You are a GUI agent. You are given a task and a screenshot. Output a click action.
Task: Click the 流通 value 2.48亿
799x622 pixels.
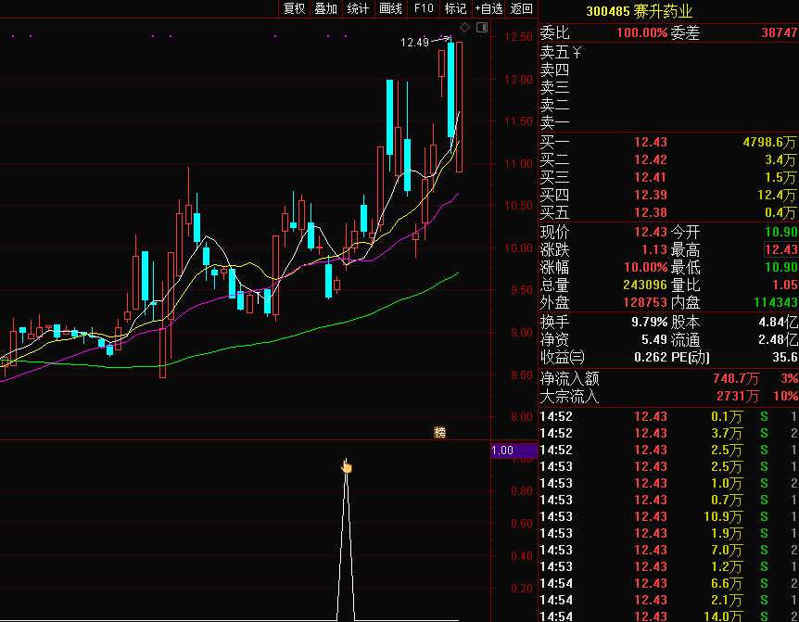coord(778,340)
